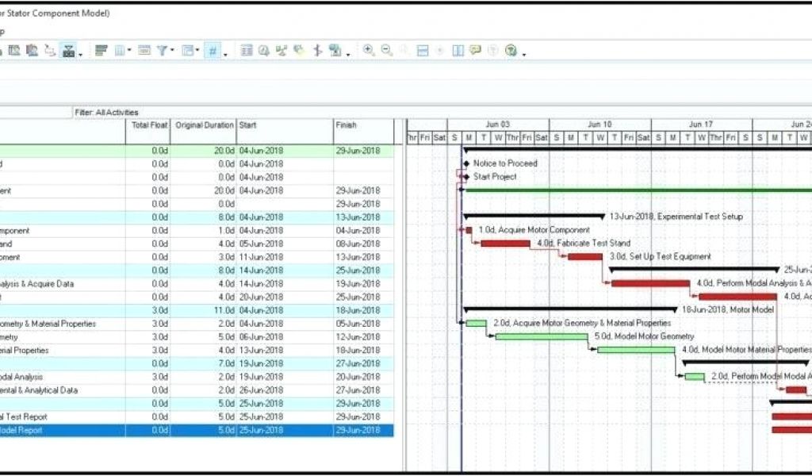Click the Zoom Out magnifier icon
This screenshot has height=476, width=812.
pyautogui.click(x=386, y=50)
